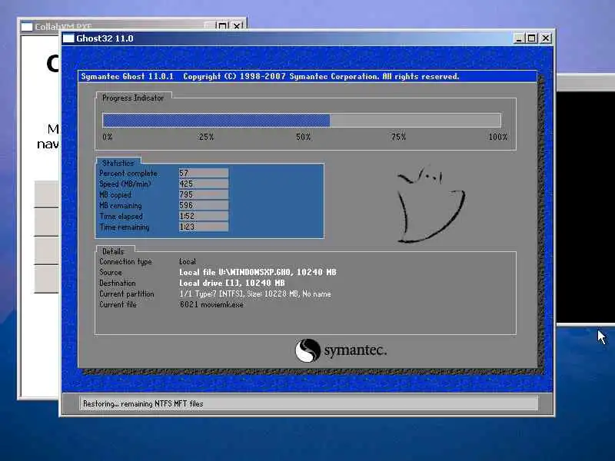Click the MB copied value 795
615x461 pixels.
tap(204, 194)
